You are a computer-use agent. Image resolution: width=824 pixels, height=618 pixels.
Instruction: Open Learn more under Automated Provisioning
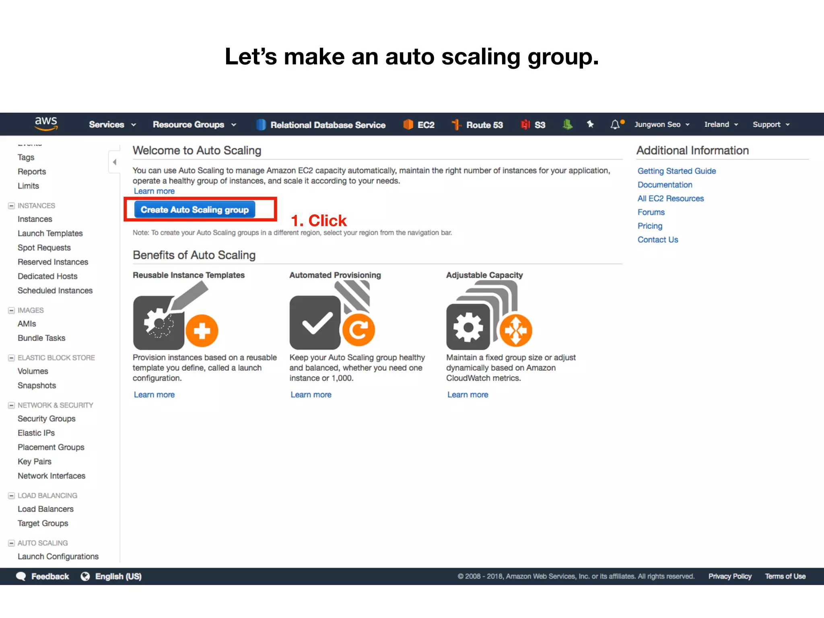coord(311,395)
